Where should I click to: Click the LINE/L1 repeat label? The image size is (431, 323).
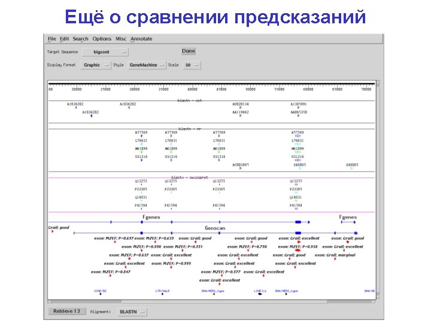[260, 291]
